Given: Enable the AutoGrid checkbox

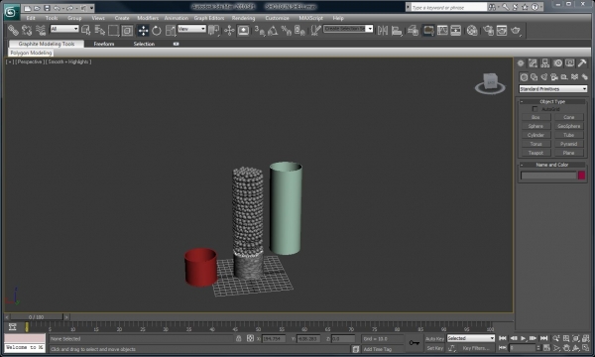Looking at the screenshot, I should tap(535, 109).
